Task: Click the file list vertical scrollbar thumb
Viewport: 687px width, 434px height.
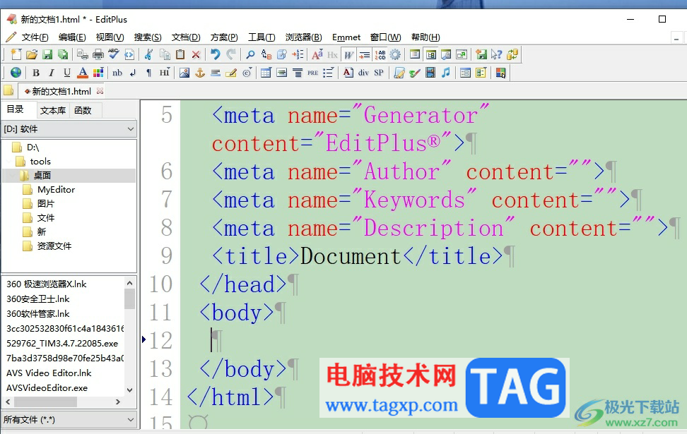Action: pos(129,299)
